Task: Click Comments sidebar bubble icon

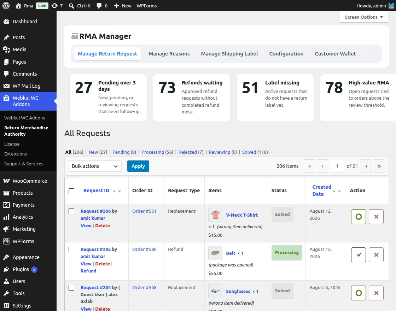Action: 6,74
